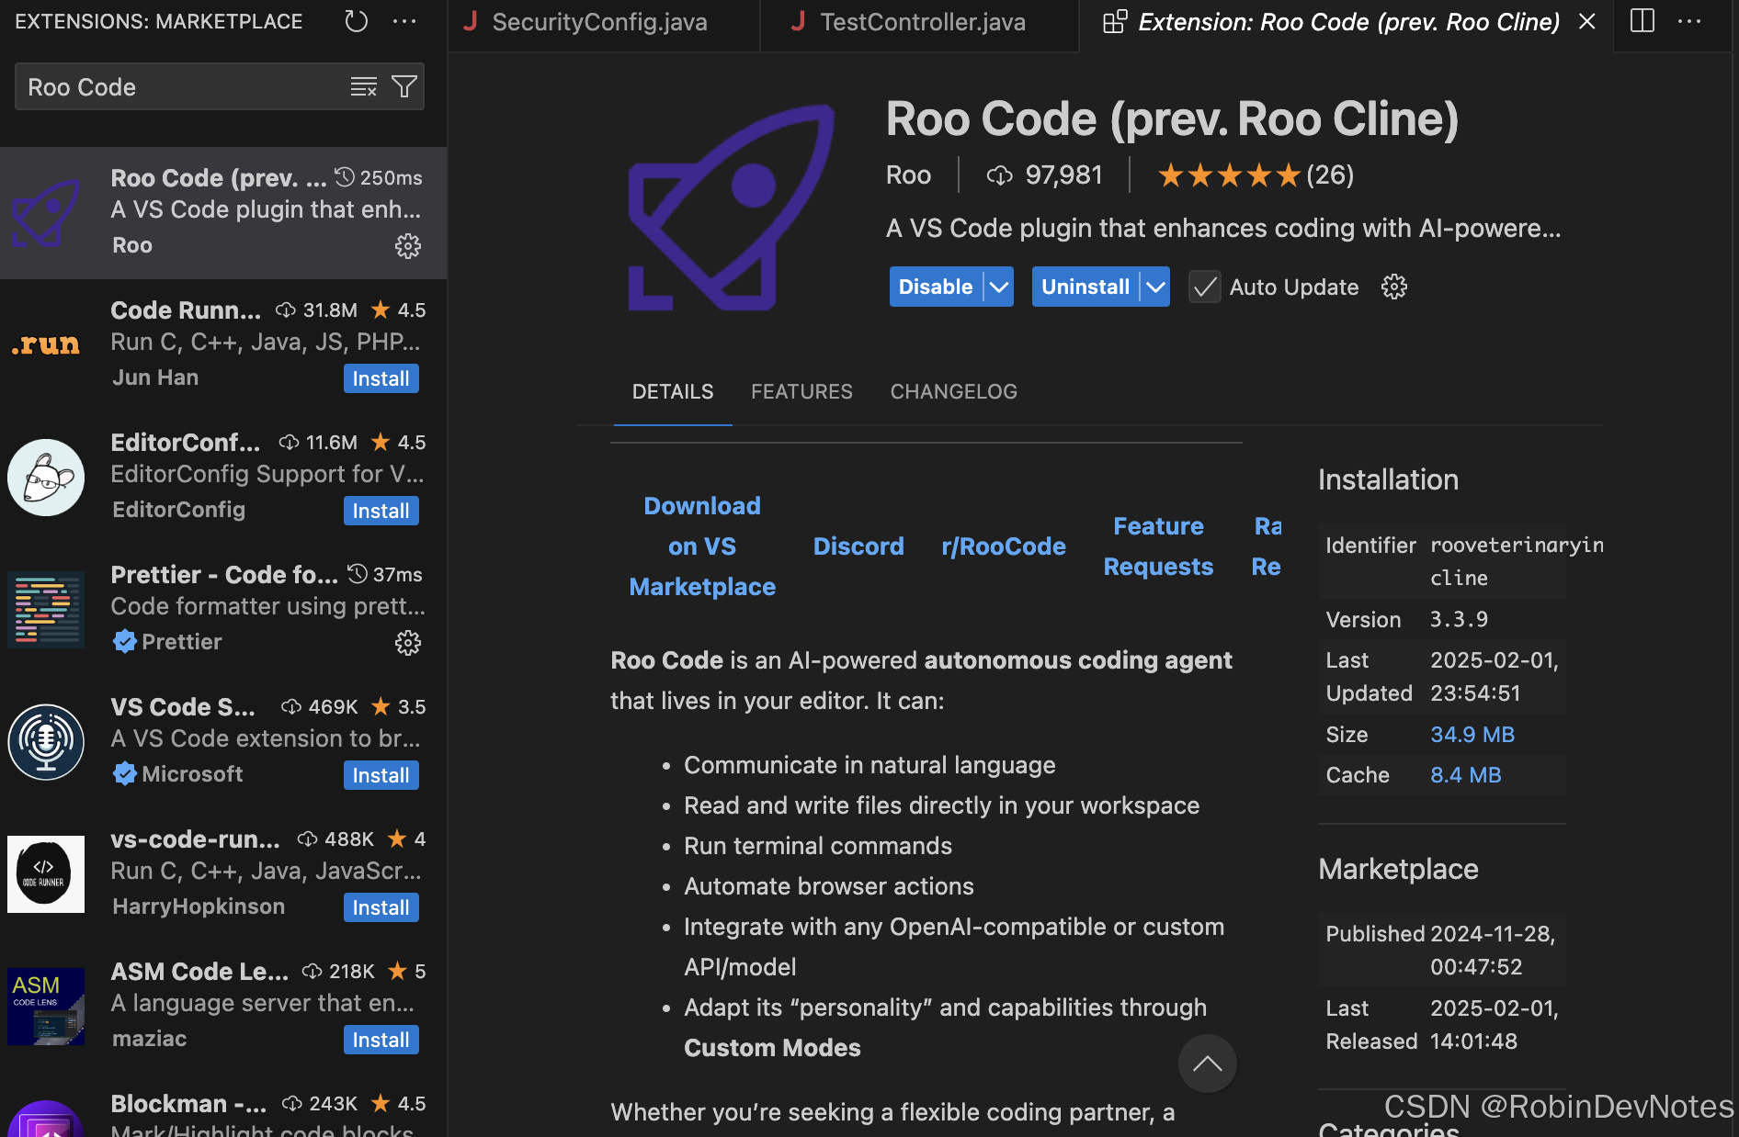Click the Prettier verified publisher badge
This screenshot has height=1137, width=1739.
pos(125,642)
